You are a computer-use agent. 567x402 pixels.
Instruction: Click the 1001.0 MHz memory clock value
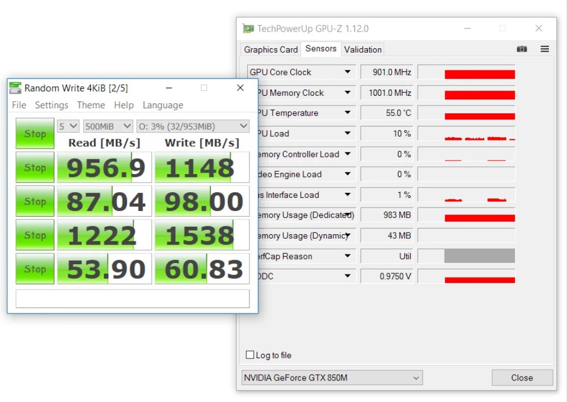[387, 92]
